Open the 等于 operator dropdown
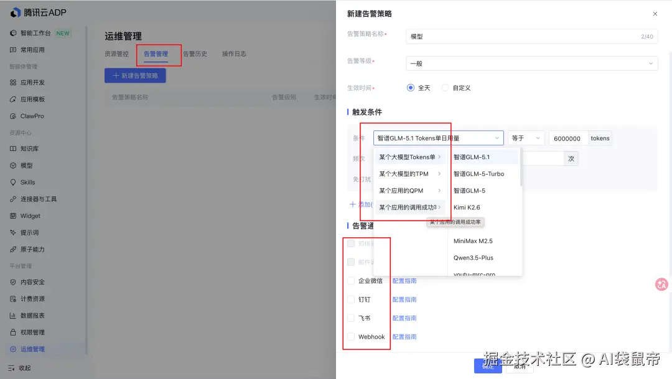The image size is (672, 379). 526,138
